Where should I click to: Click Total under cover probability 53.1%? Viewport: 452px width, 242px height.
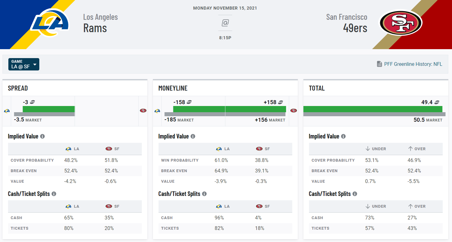[372, 160]
